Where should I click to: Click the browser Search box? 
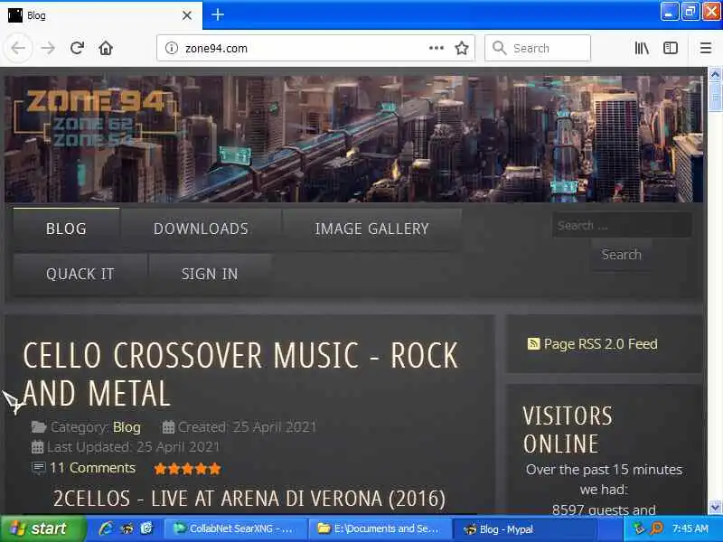(x=538, y=48)
